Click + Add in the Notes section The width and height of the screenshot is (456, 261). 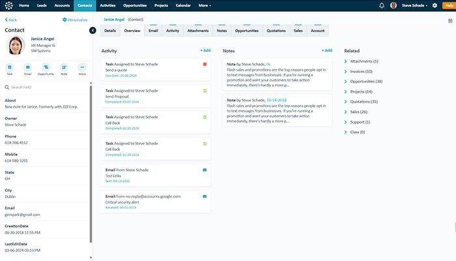(x=327, y=50)
